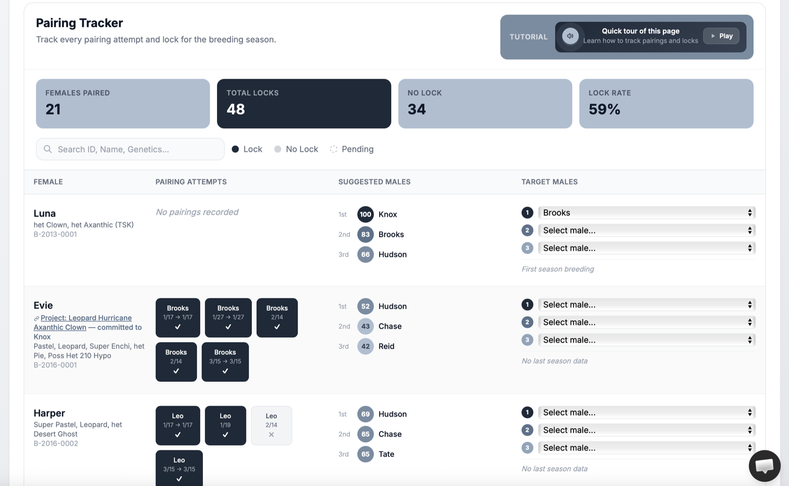
Task: Toggle the Pending status filter
Action: point(352,149)
